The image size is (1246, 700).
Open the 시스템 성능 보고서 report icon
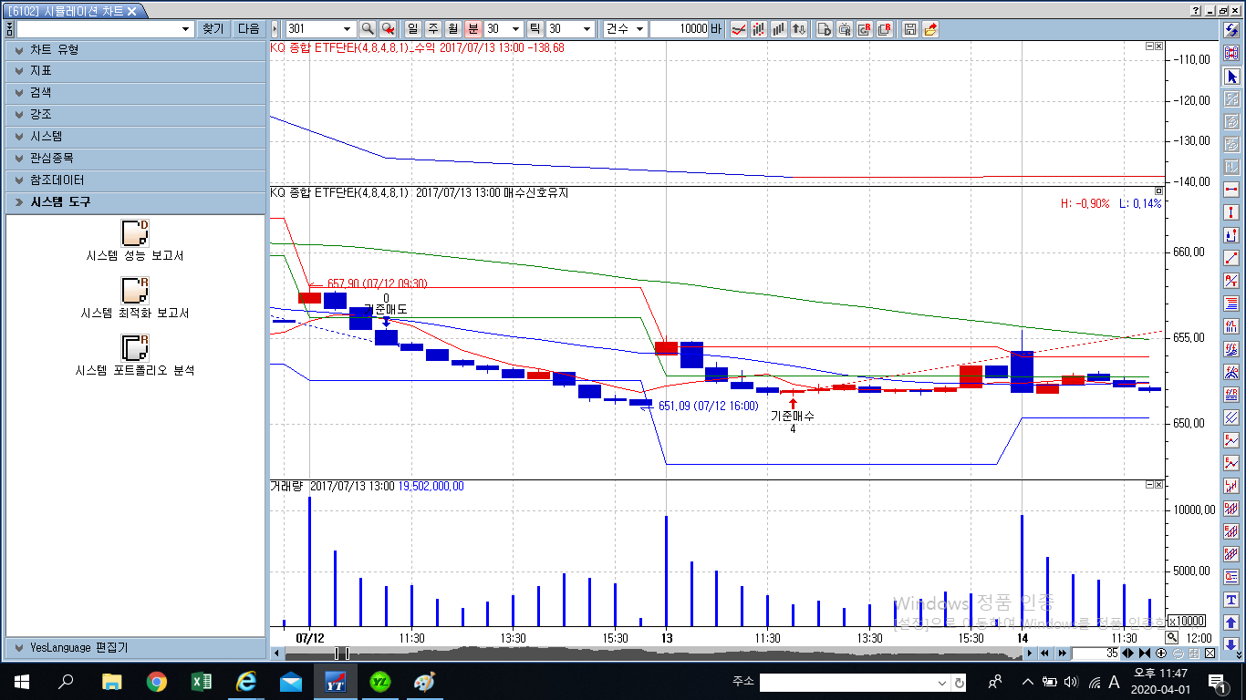coord(135,233)
